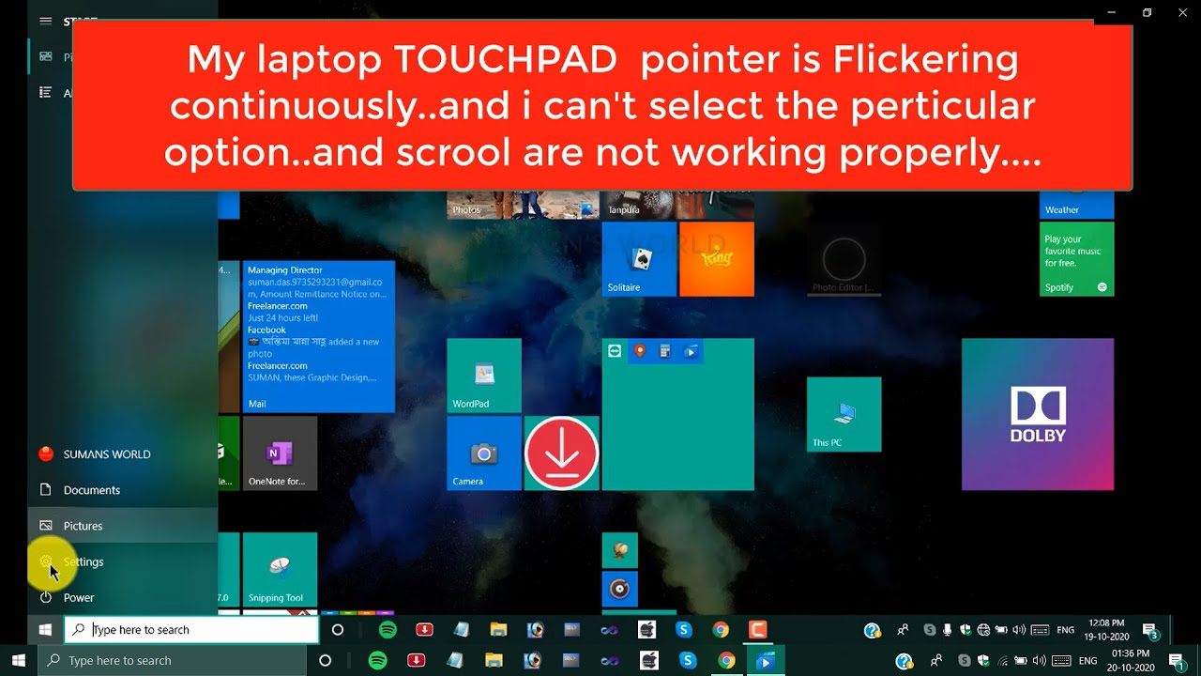Image resolution: width=1201 pixels, height=676 pixels.
Task: Open Skype on the 01:36 PM taskbar
Action: pyautogui.click(x=688, y=661)
